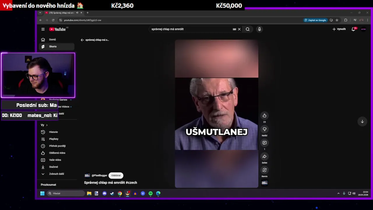Open the on-screen keyboard icon in search

click(234, 29)
